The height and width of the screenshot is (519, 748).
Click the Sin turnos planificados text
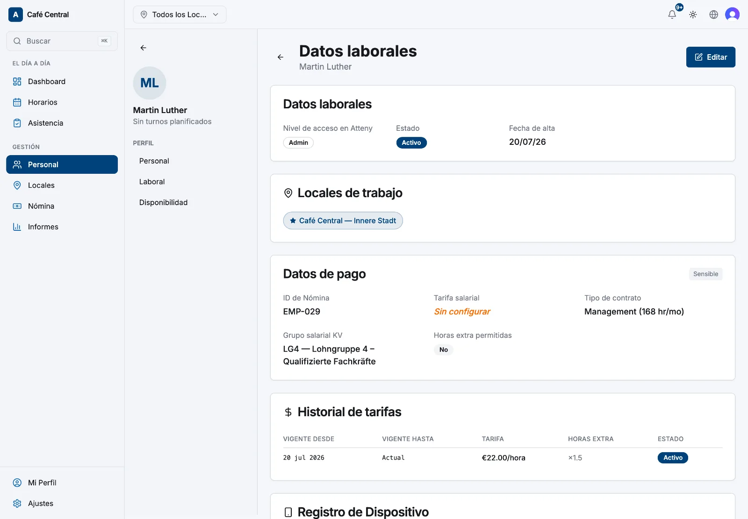pyautogui.click(x=172, y=121)
